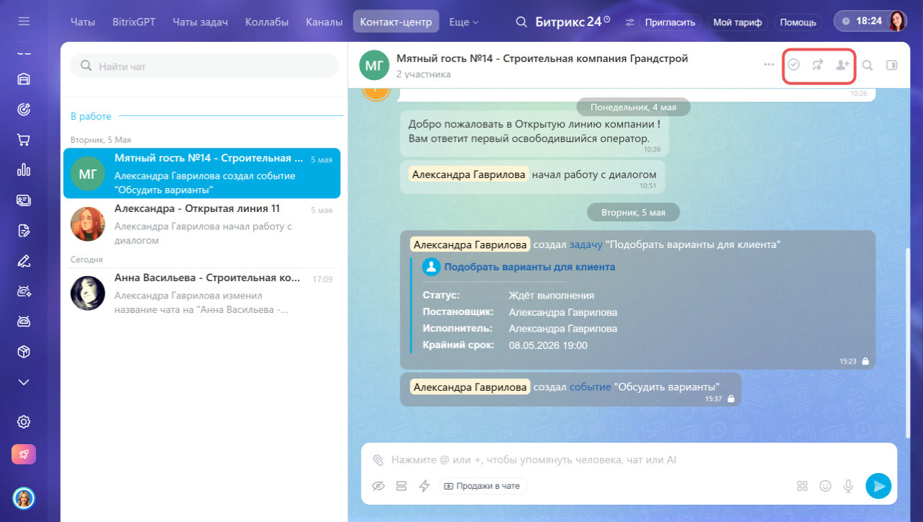The height and width of the screenshot is (522, 923).
Task: Open the main hamburger menu
Action: [x=24, y=22]
